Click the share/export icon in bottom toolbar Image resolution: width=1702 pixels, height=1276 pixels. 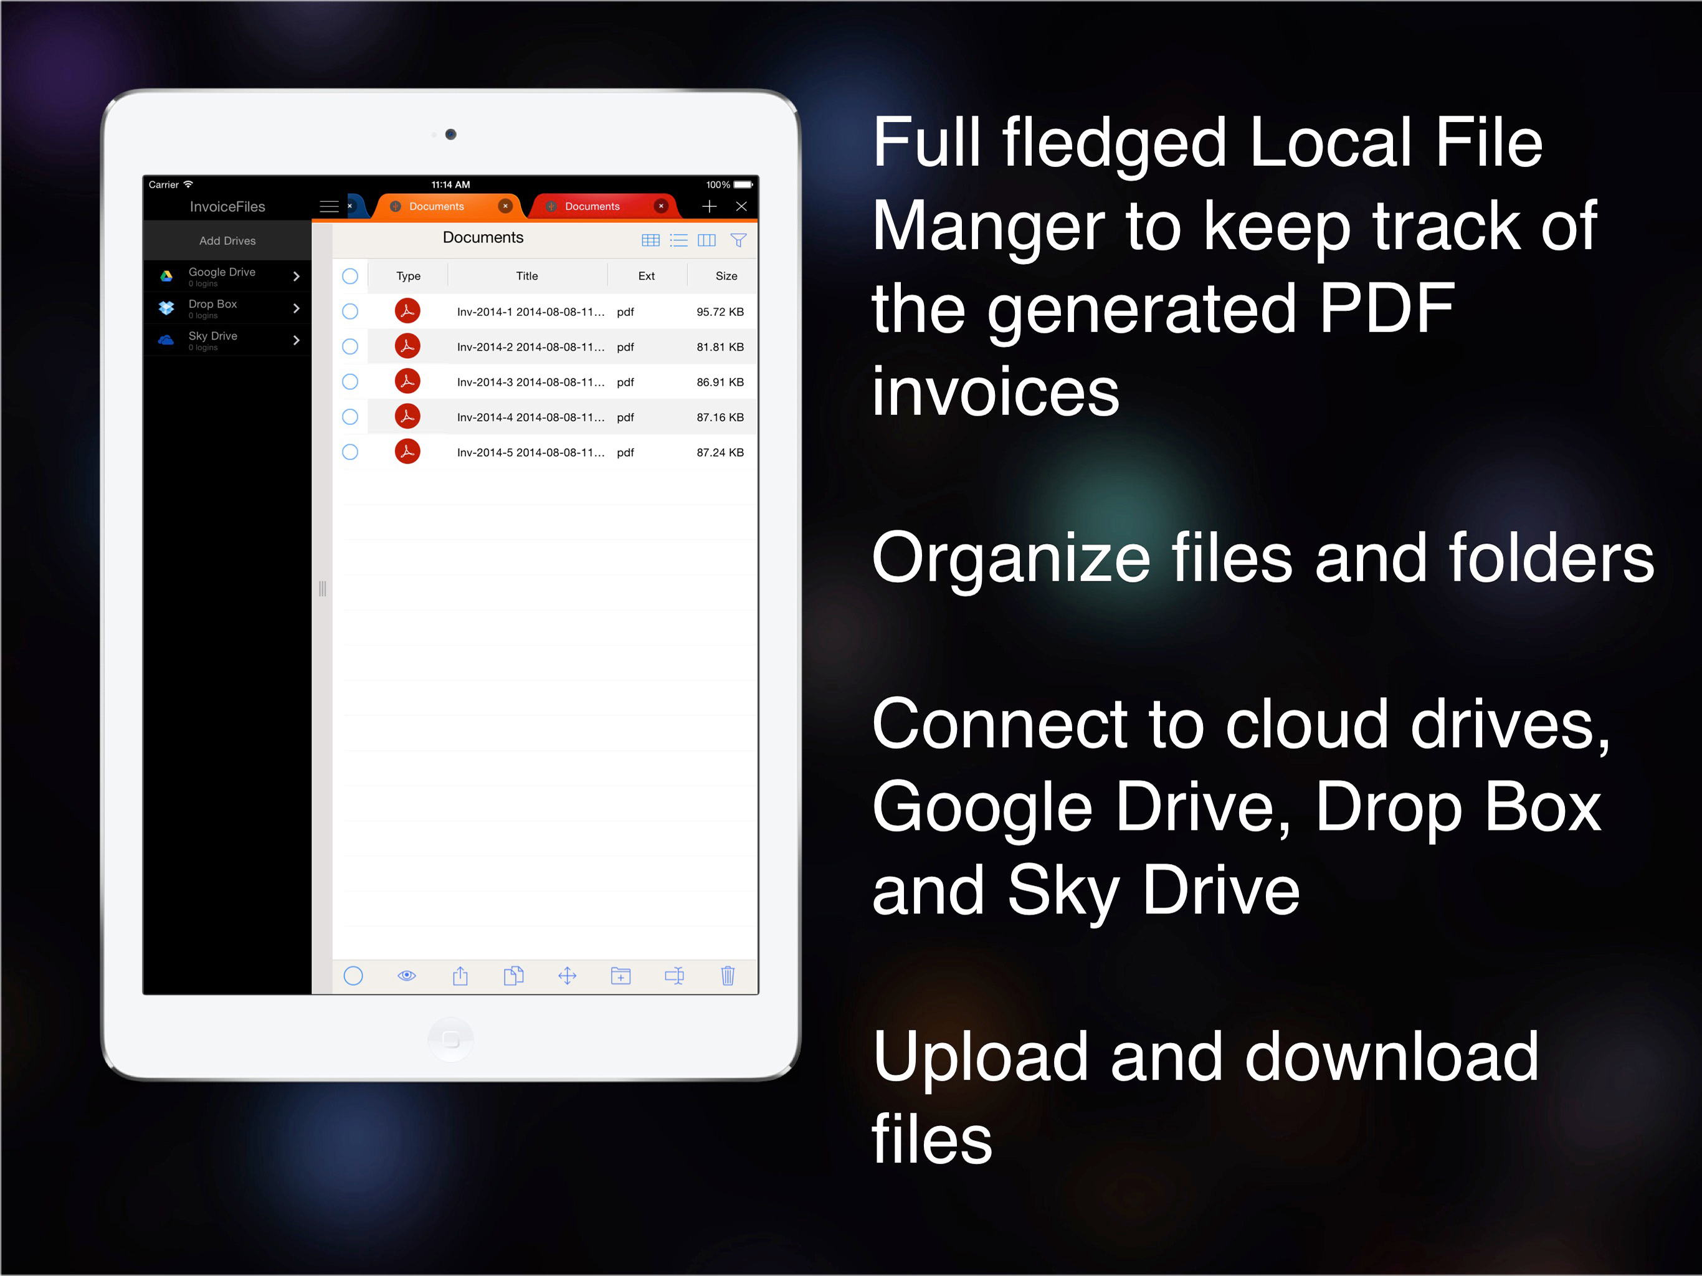pos(460,976)
